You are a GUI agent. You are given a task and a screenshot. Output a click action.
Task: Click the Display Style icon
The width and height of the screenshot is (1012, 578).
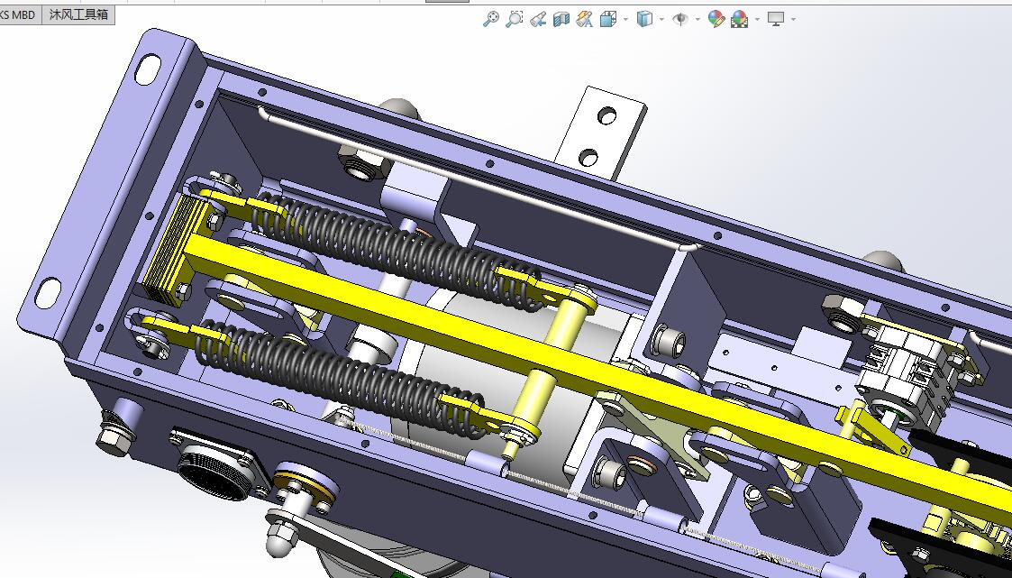coord(644,19)
